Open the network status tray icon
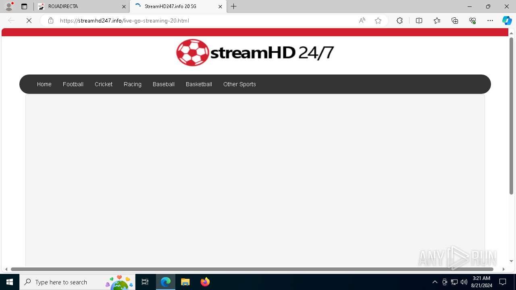The height and width of the screenshot is (290, 516). point(454,282)
